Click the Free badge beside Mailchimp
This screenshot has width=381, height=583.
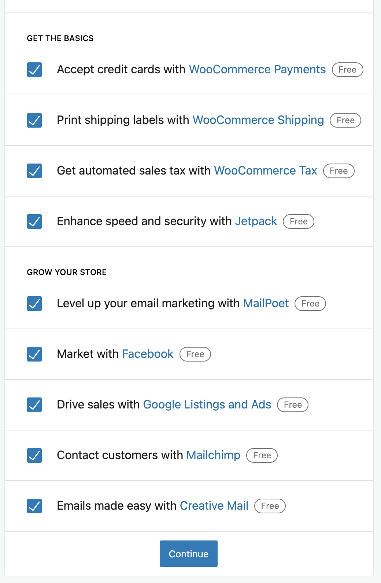click(x=262, y=455)
